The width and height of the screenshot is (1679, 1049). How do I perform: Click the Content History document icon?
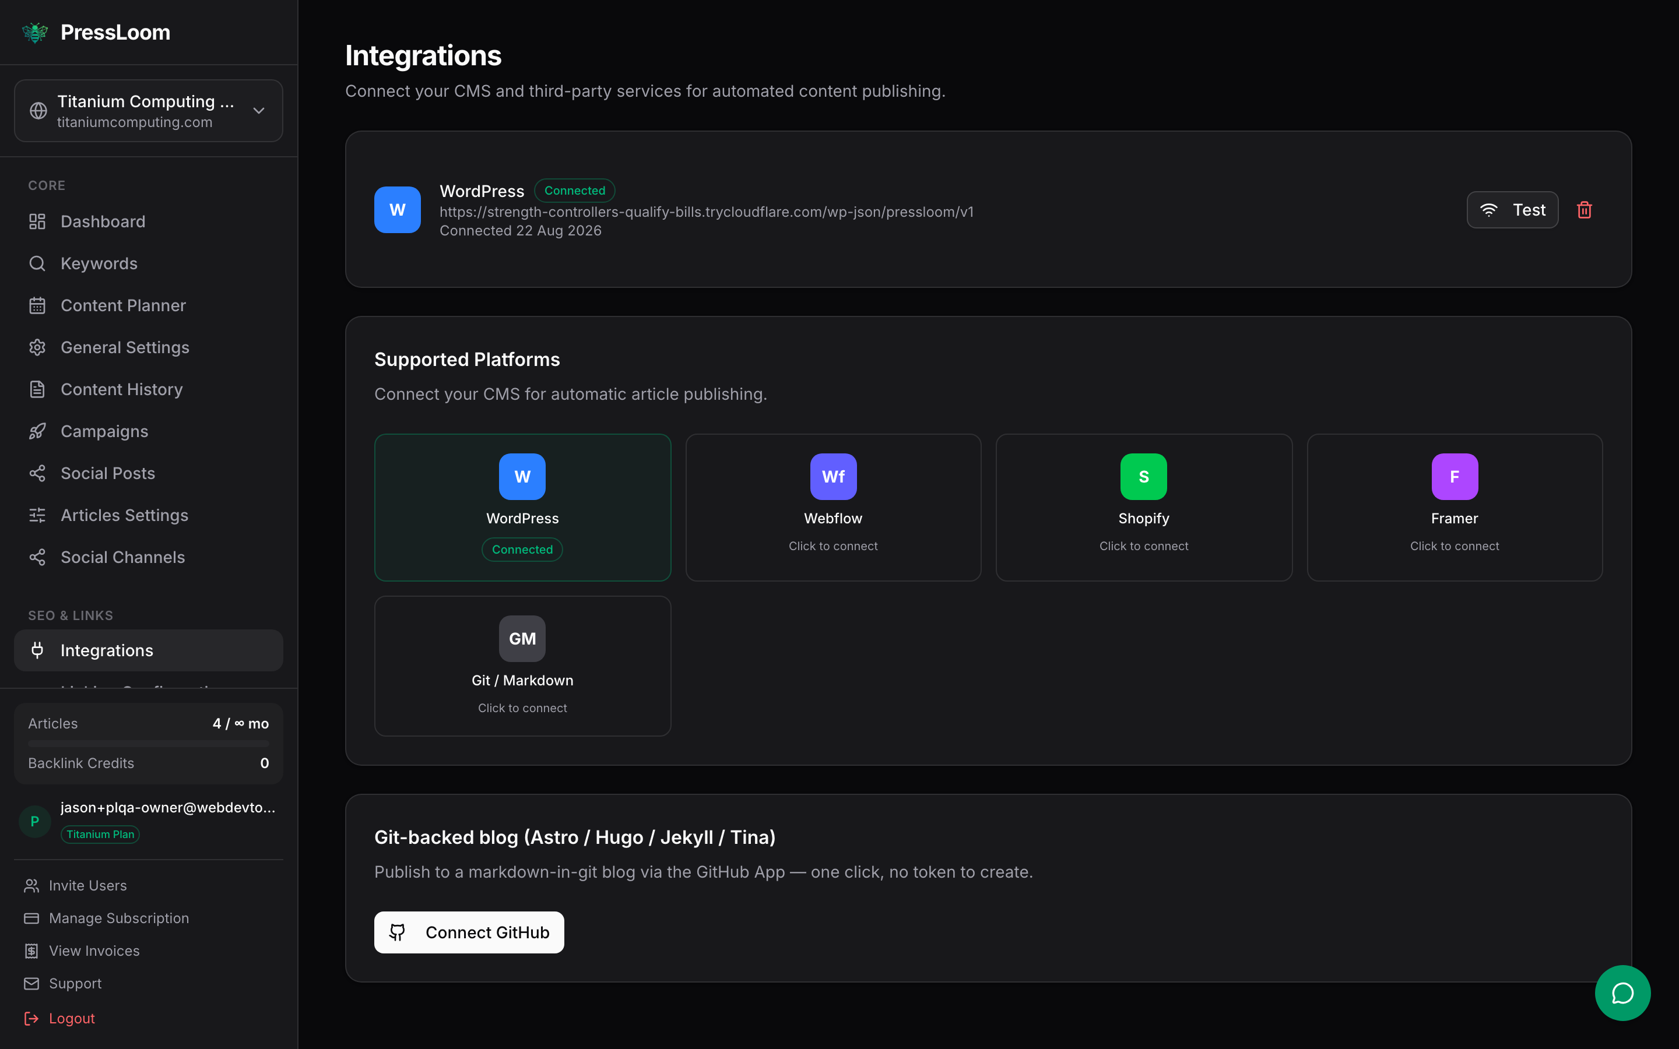click(37, 389)
